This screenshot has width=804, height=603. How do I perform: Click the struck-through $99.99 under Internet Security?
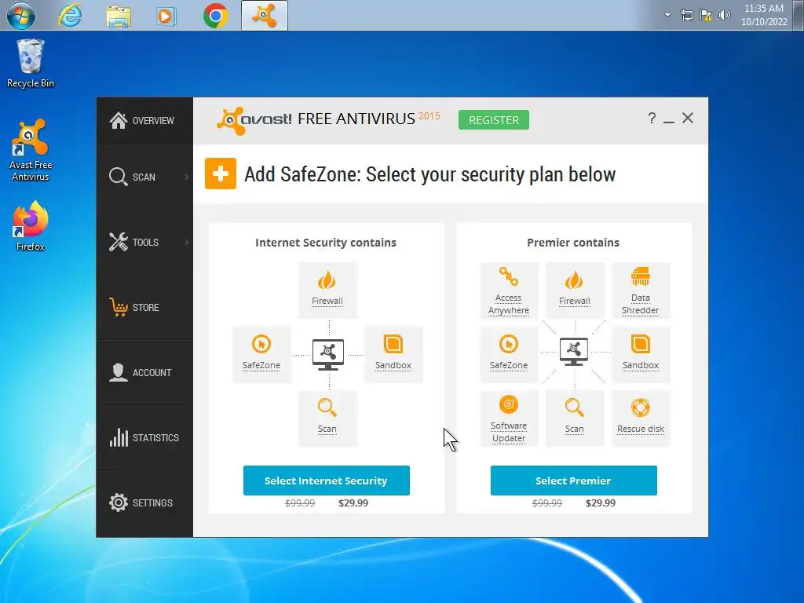[300, 503]
